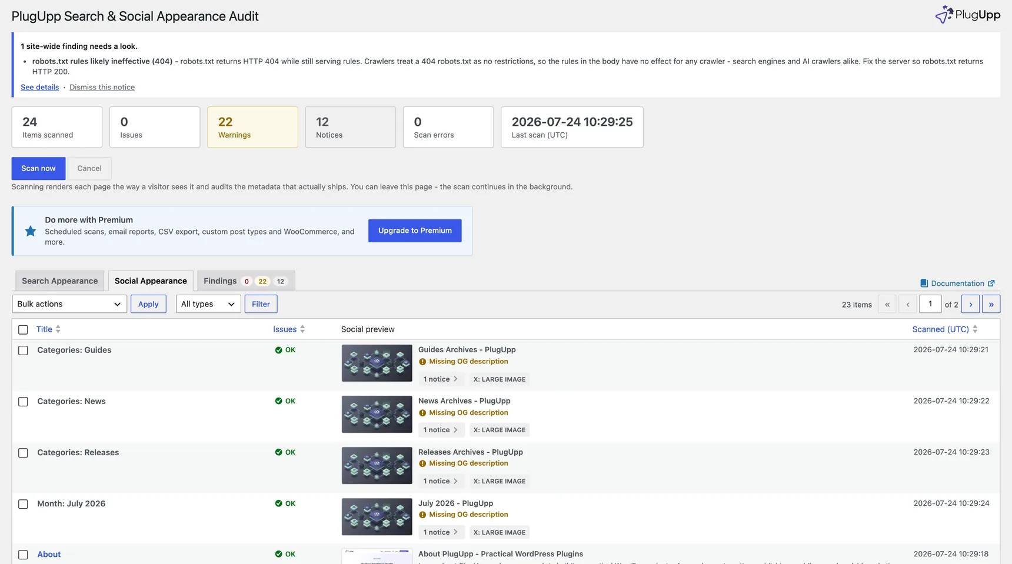Screen dimensions: 1012x564
Task: Click the Filter button
Action: (261, 304)
